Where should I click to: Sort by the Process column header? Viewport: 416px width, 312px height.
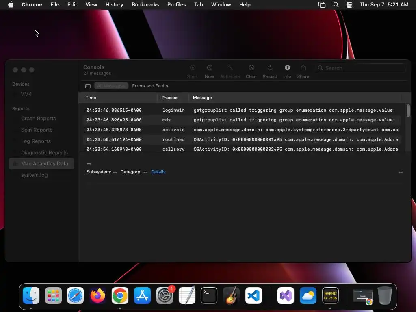click(x=173, y=97)
